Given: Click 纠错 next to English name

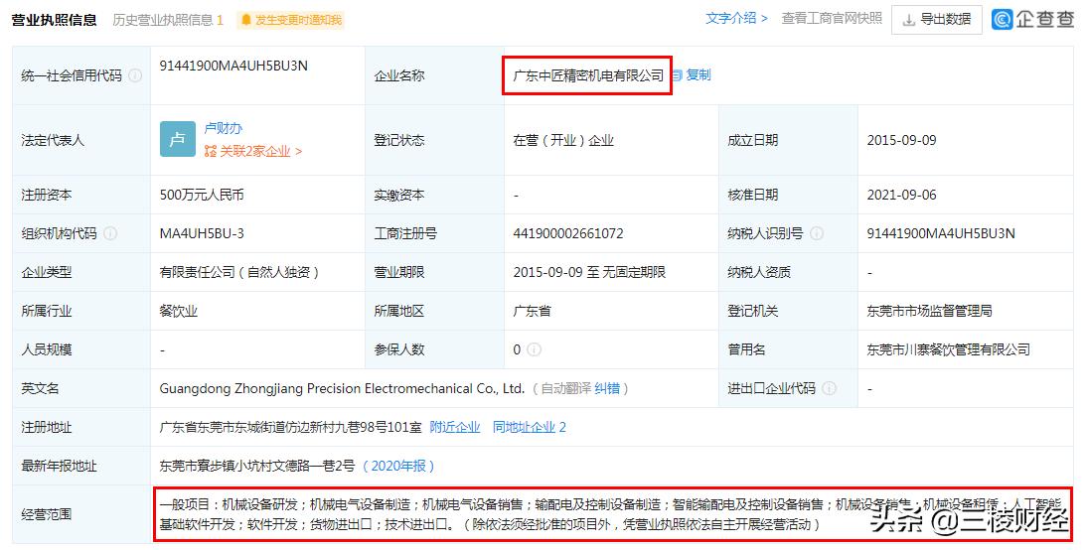Looking at the screenshot, I should tap(606, 389).
